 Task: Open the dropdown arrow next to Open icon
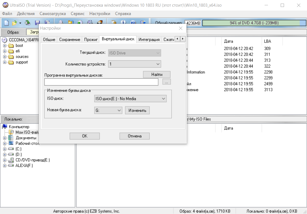click(x=20, y=23)
